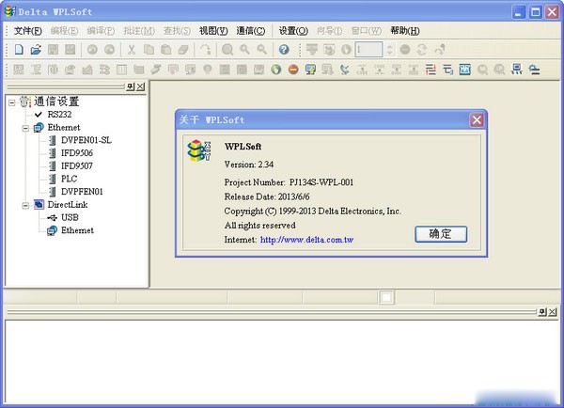Open the http://www.delta.com.tw link
This screenshot has width=564, height=408.
306,240
